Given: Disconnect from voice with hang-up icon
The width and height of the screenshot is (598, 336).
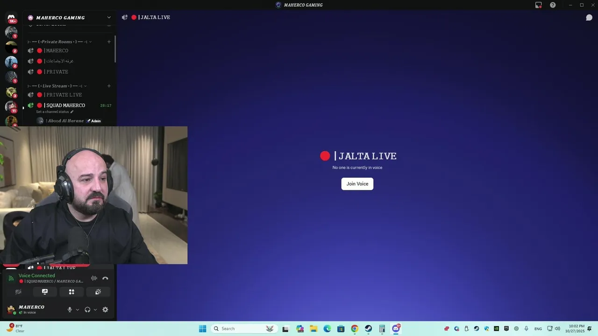Looking at the screenshot, I should (105, 278).
